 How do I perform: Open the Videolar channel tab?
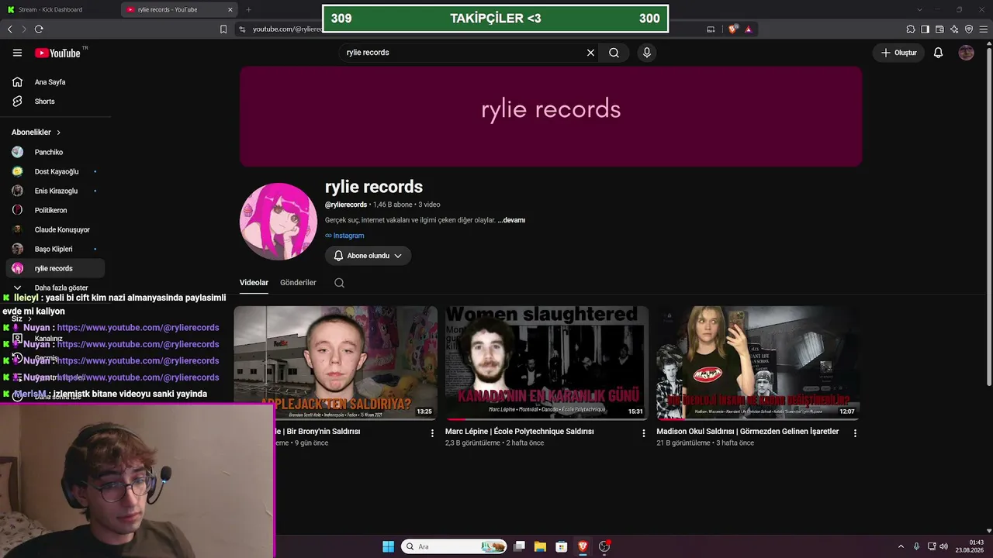[x=254, y=283]
